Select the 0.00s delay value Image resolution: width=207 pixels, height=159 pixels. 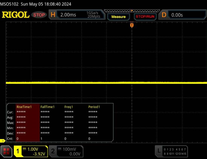click(177, 15)
